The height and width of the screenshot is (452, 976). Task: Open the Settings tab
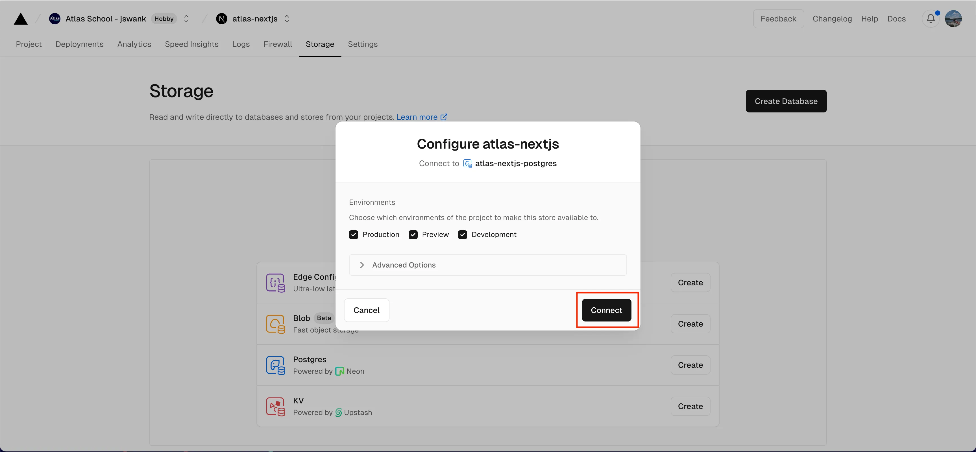(363, 44)
